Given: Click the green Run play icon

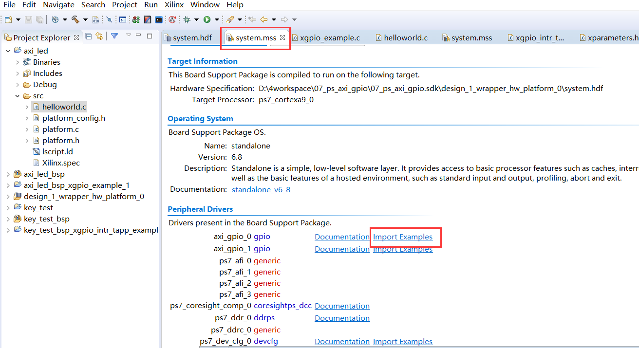Looking at the screenshot, I should (x=207, y=20).
